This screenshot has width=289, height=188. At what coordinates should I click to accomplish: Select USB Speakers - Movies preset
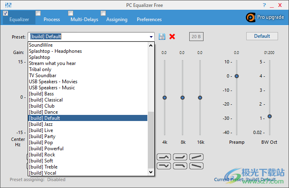[88, 81]
